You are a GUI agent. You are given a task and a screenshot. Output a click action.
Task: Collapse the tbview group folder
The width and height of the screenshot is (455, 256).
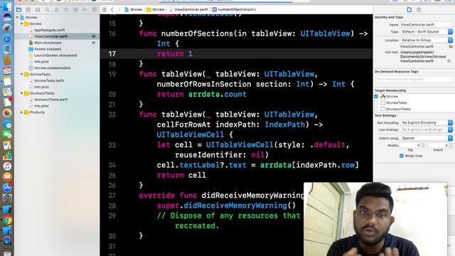[x=22, y=23]
